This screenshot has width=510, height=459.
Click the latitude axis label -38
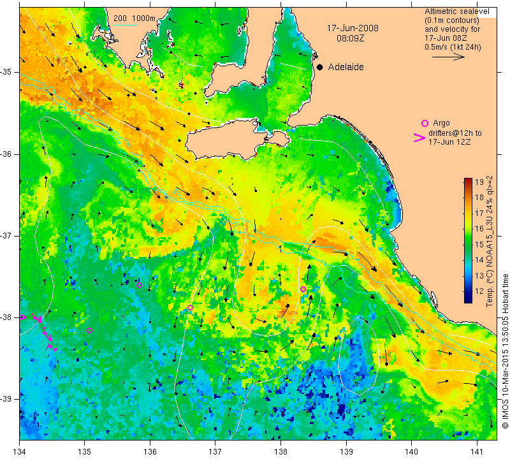click(6, 317)
